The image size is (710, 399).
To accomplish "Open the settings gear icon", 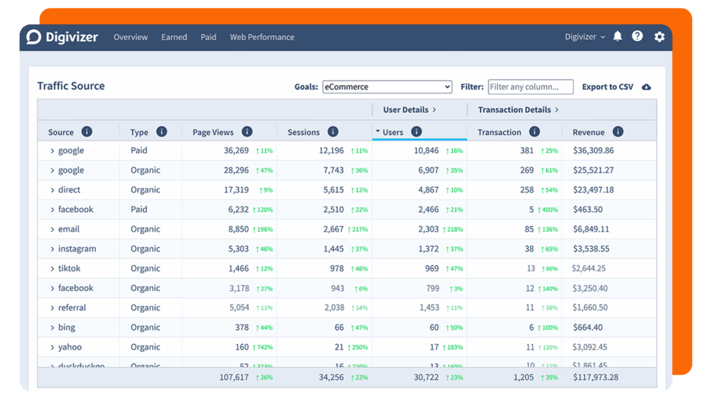I will click(x=659, y=37).
